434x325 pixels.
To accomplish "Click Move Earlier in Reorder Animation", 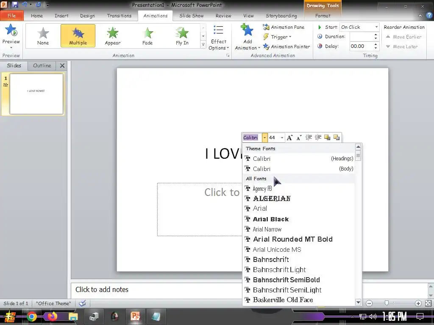I will pyautogui.click(x=403, y=37).
